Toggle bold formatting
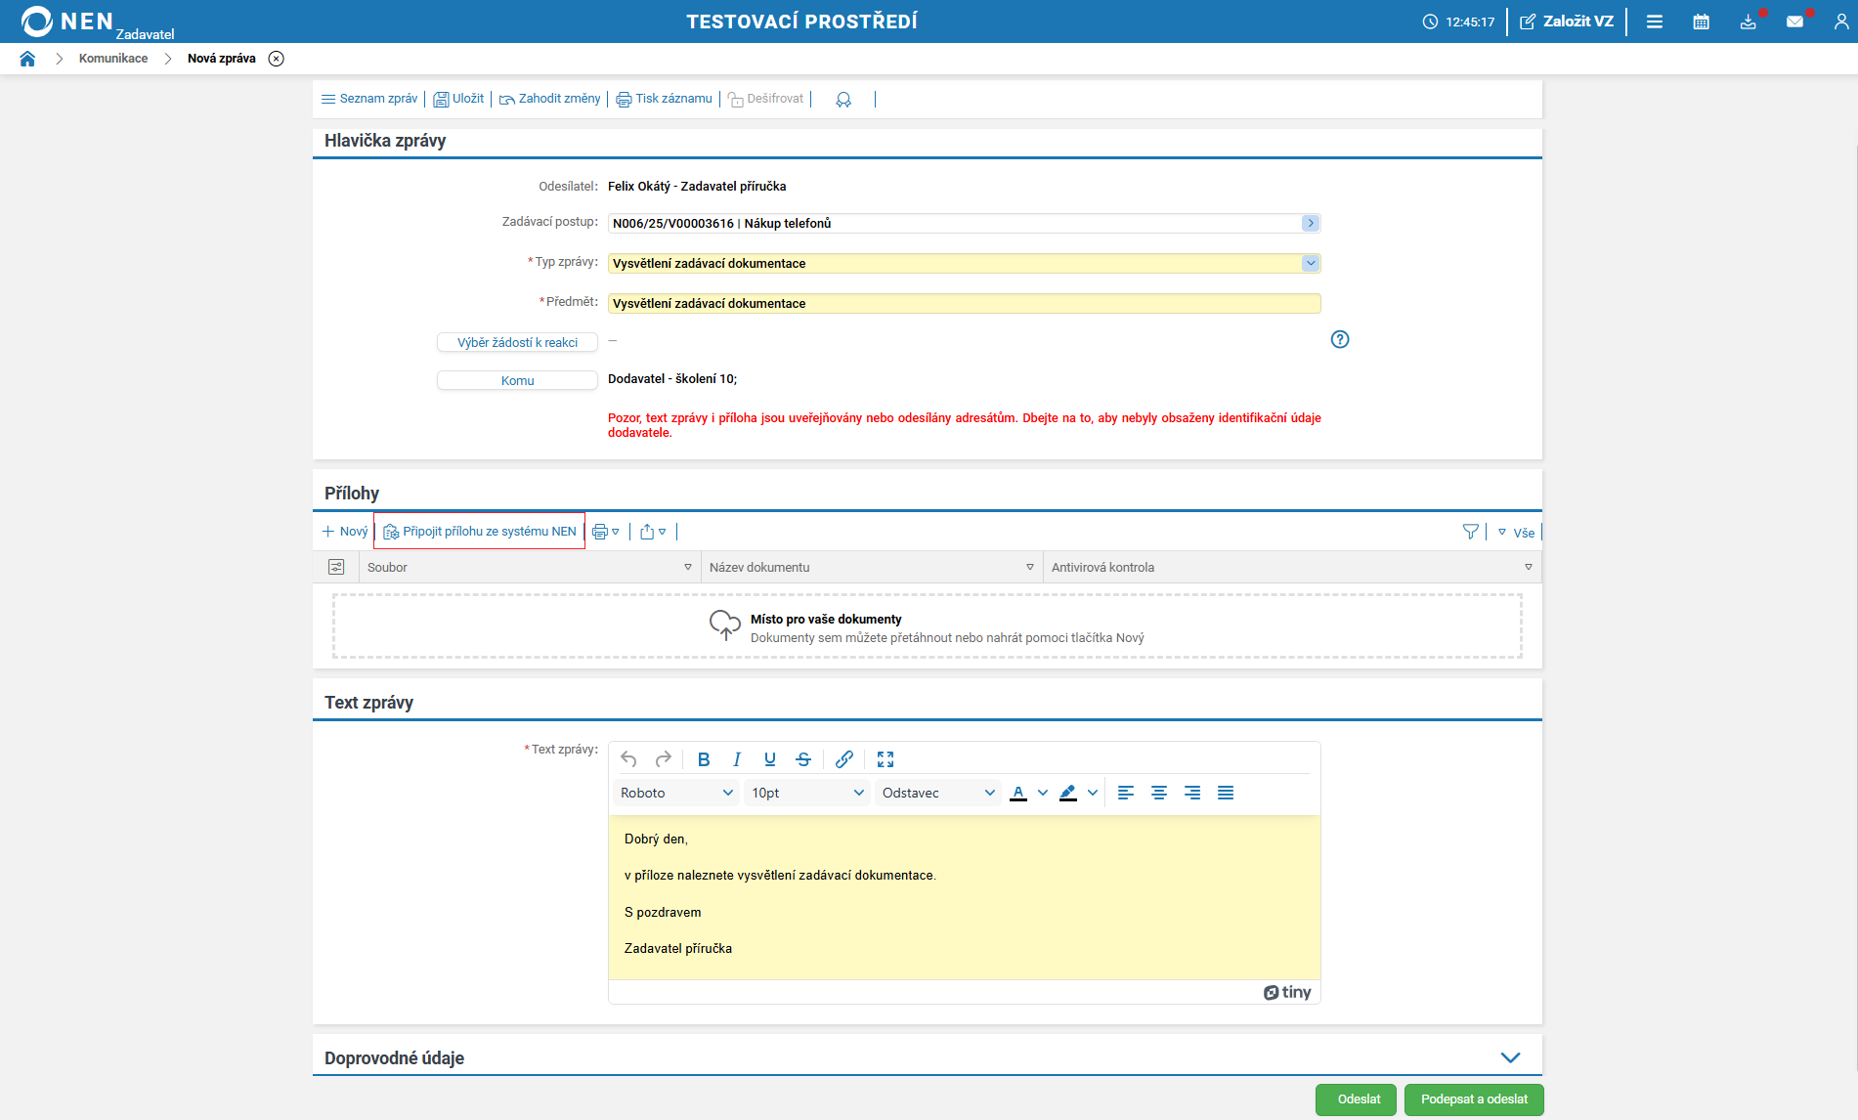This screenshot has width=1858, height=1120. click(703, 759)
